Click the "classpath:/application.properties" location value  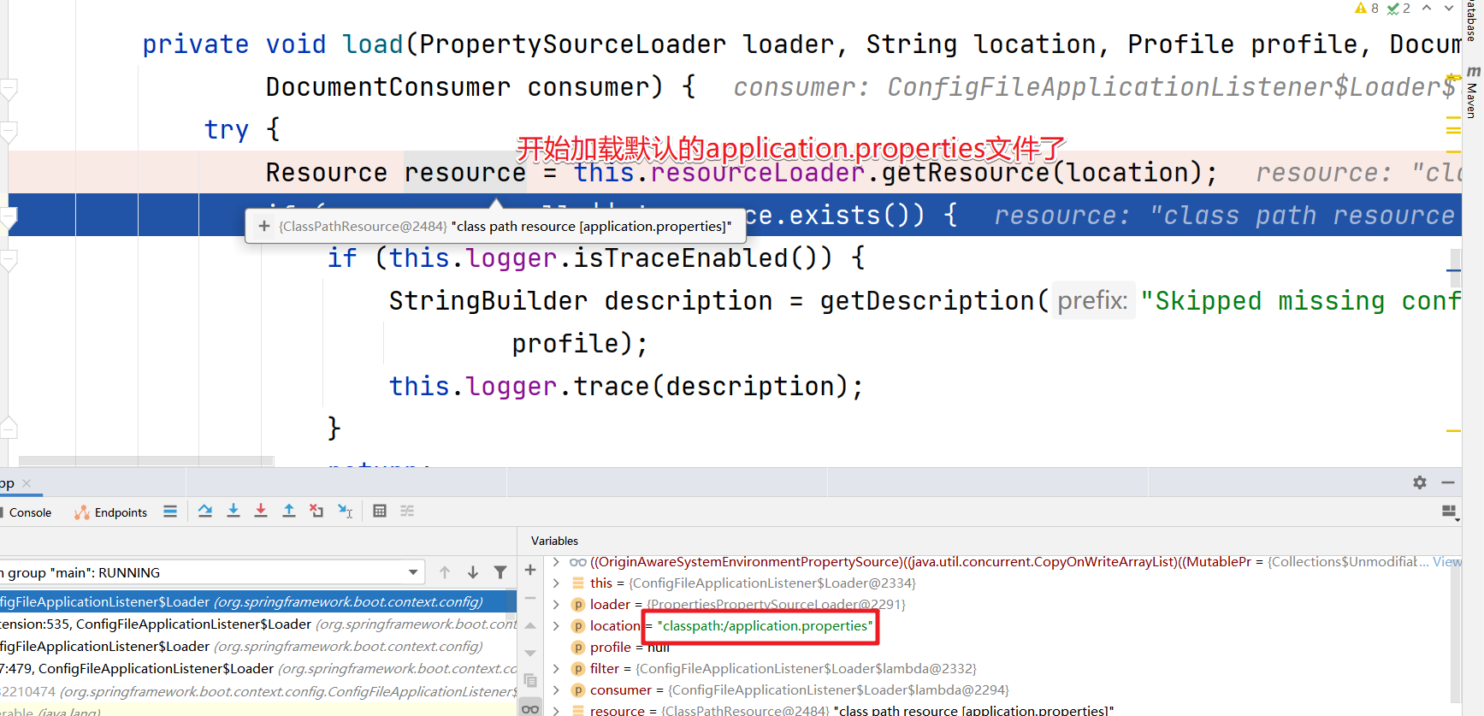[x=765, y=626]
